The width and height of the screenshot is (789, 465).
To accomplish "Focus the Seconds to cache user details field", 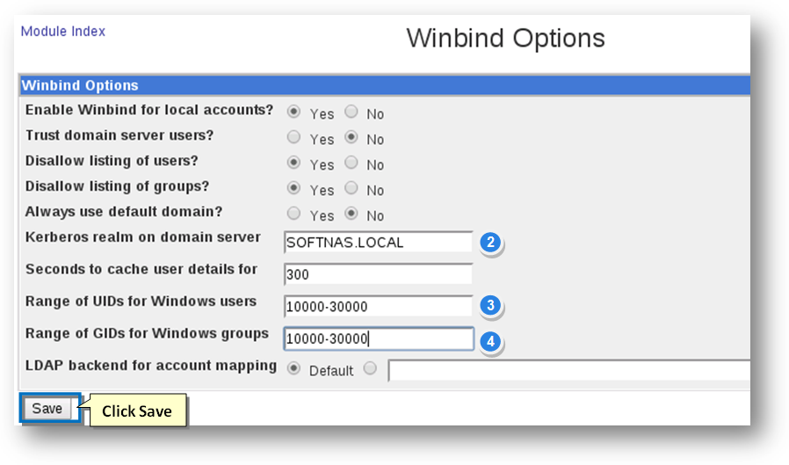I will (x=379, y=274).
